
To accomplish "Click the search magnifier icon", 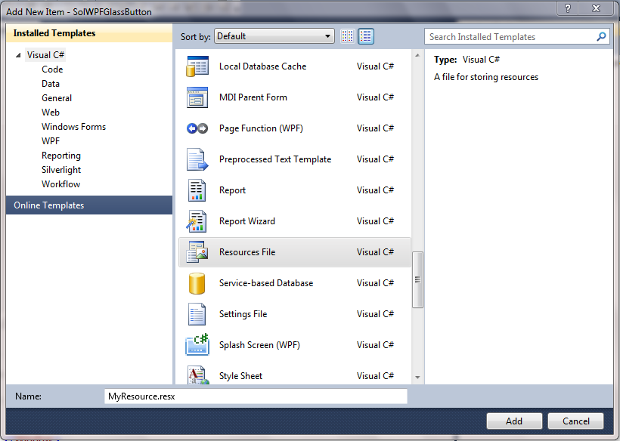I will (x=601, y=37).
